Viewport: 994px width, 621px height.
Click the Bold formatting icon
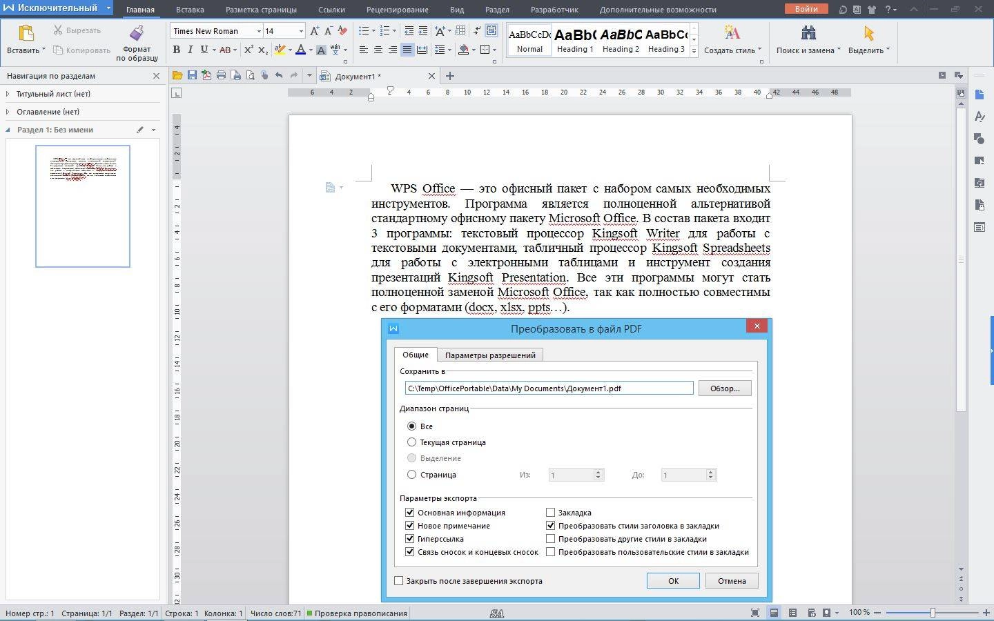(176, 50)
